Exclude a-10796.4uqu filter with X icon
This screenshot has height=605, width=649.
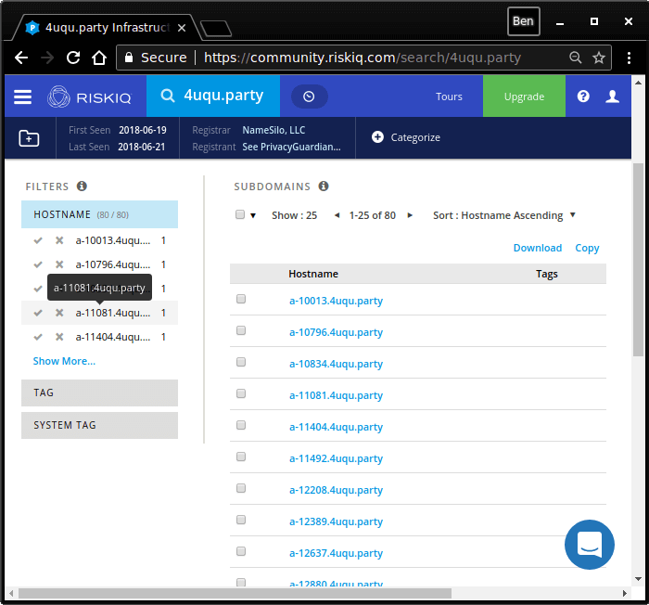coord(59,264)
